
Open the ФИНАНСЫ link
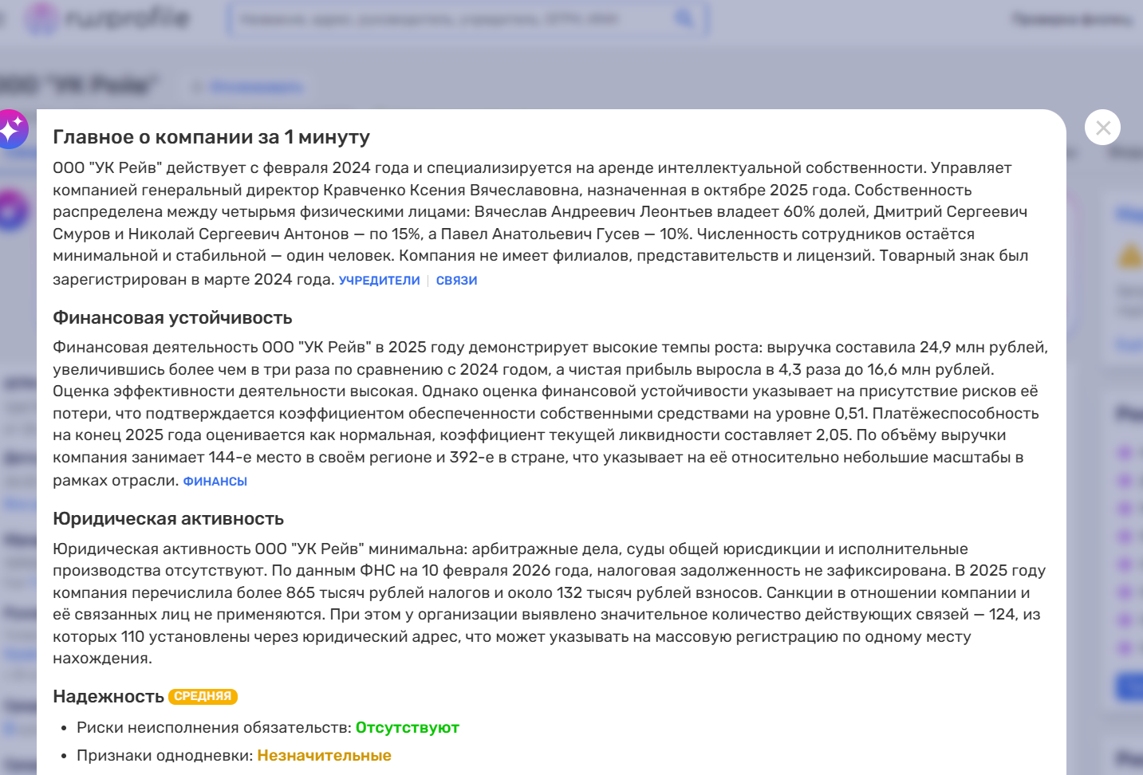[x=215, y=482]
